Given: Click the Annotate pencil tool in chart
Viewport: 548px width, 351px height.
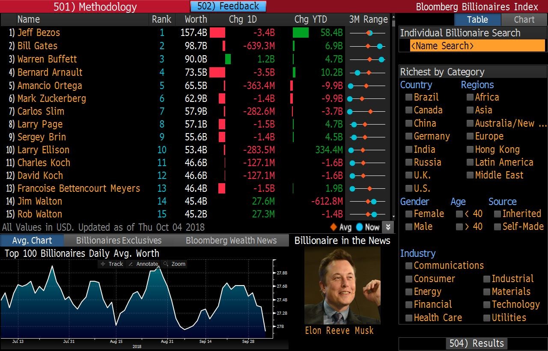Looking at the screenshot, I should 143,264.
